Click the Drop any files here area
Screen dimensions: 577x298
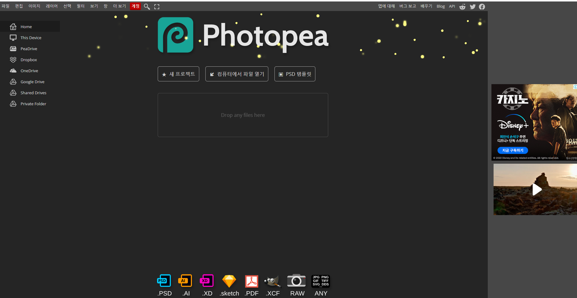[x=243, y=115]
